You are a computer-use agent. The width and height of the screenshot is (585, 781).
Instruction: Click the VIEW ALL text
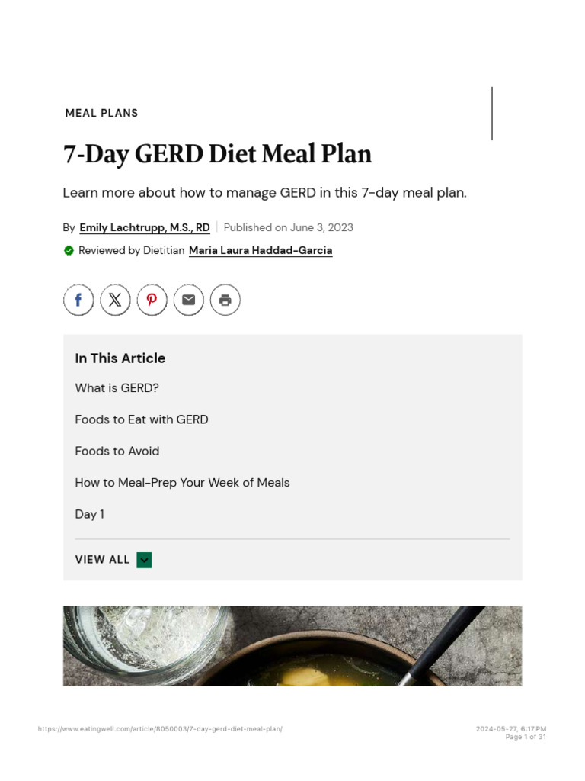tap(102, 560)
